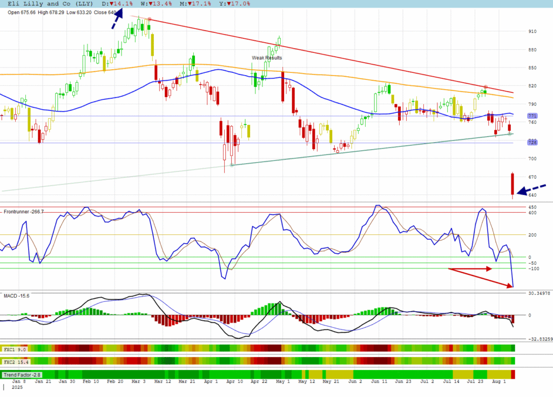
Task: Click the Trend Factor -2.8 label
Action: [22, 375]
